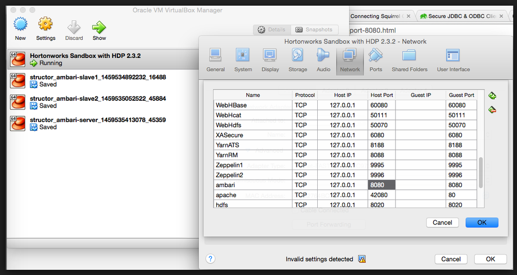
Task: Click the Show green arrow icon
Action: pos(99,27)
